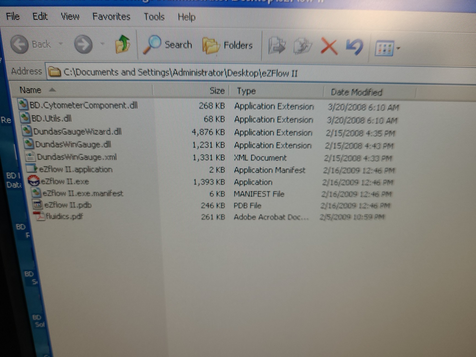
Task: Open the Favorites menu
Action: (111, 17)
